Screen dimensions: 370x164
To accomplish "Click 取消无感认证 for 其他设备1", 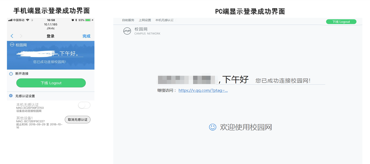I will click(x=77, y=119).
